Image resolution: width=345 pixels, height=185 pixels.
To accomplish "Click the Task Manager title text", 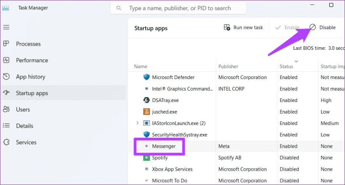I will (x=33, y=8).
